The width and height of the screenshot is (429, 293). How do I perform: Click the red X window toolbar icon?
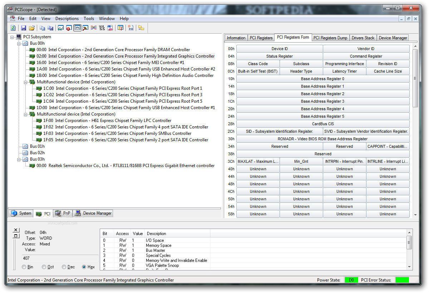coord(69,28)
